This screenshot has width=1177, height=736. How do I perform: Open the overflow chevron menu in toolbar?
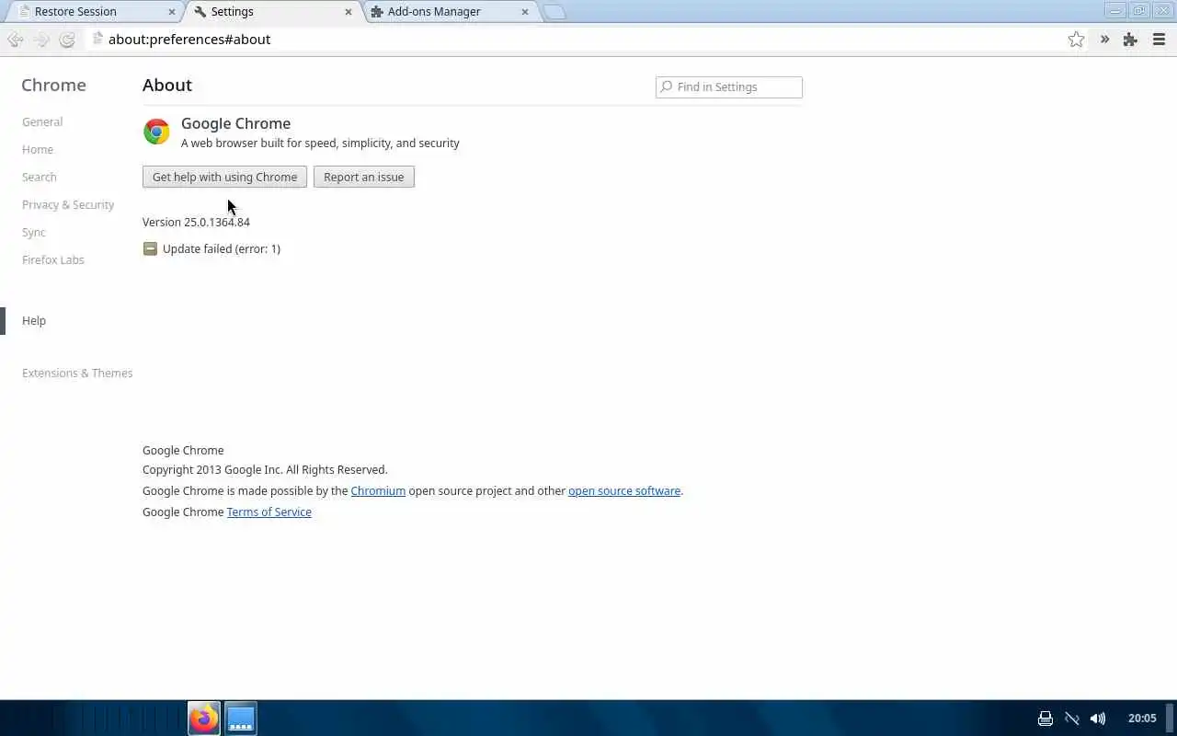pos(1104,40)
